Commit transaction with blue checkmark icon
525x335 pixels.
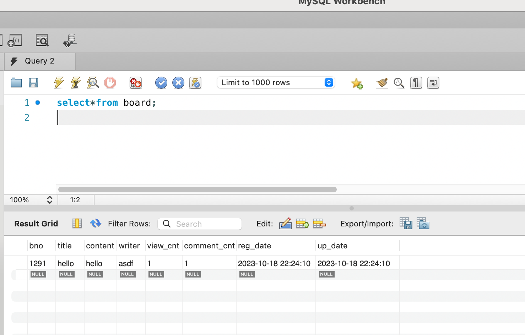(161, 83)
